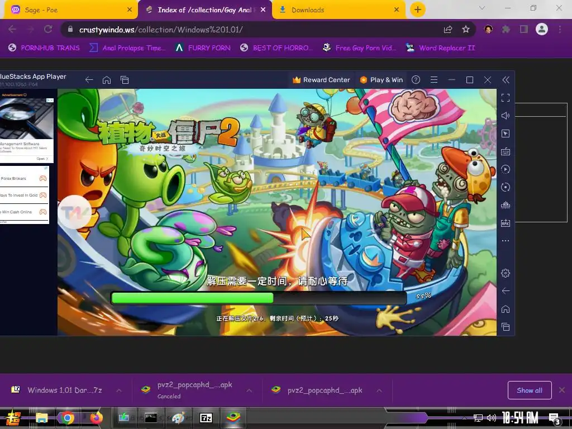Viewport: 572px width, 429px height.
Task: Click the Forex Brokers ad link
Action: (x=13, y=178)
